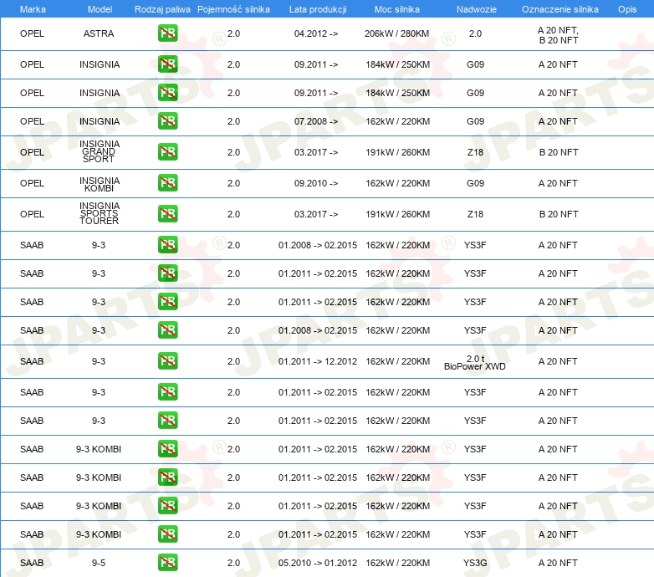654x577 pixels.
Task: Click the fuel icon in the Saab 9-3 BioPower XWD row
Action: point(167,361)
